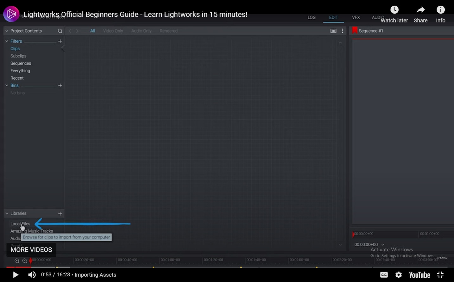Viewport: 454px width, 282px height.
Task: Select the Subclips filter
Action: (18, 56)
